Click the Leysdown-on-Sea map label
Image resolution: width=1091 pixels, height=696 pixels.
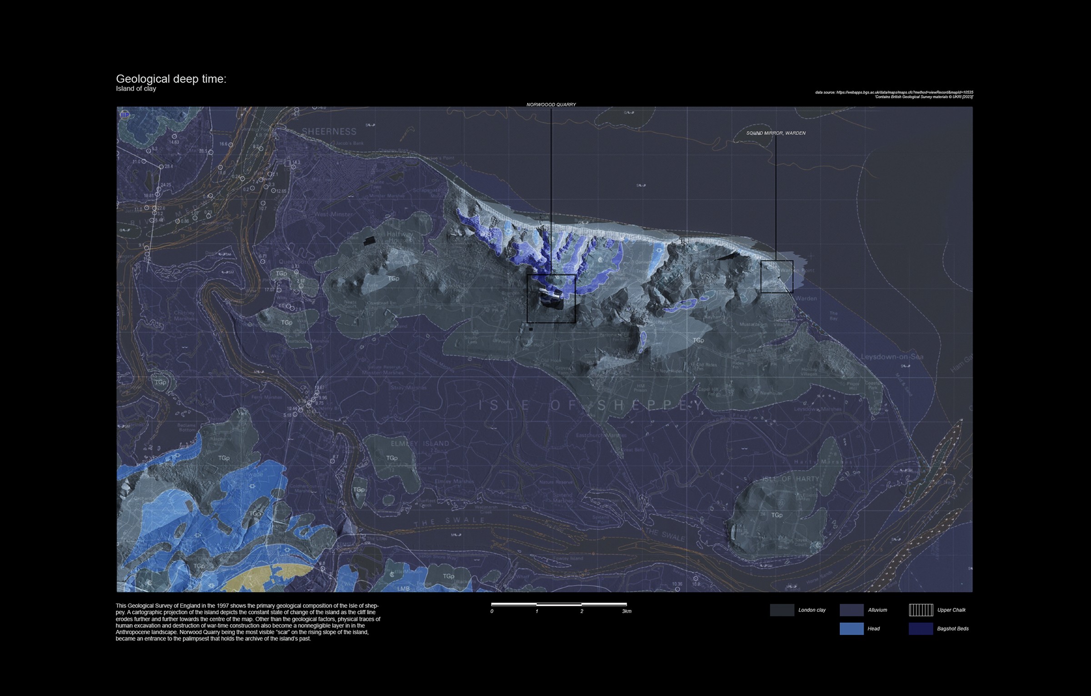click(x=892, y=357)
